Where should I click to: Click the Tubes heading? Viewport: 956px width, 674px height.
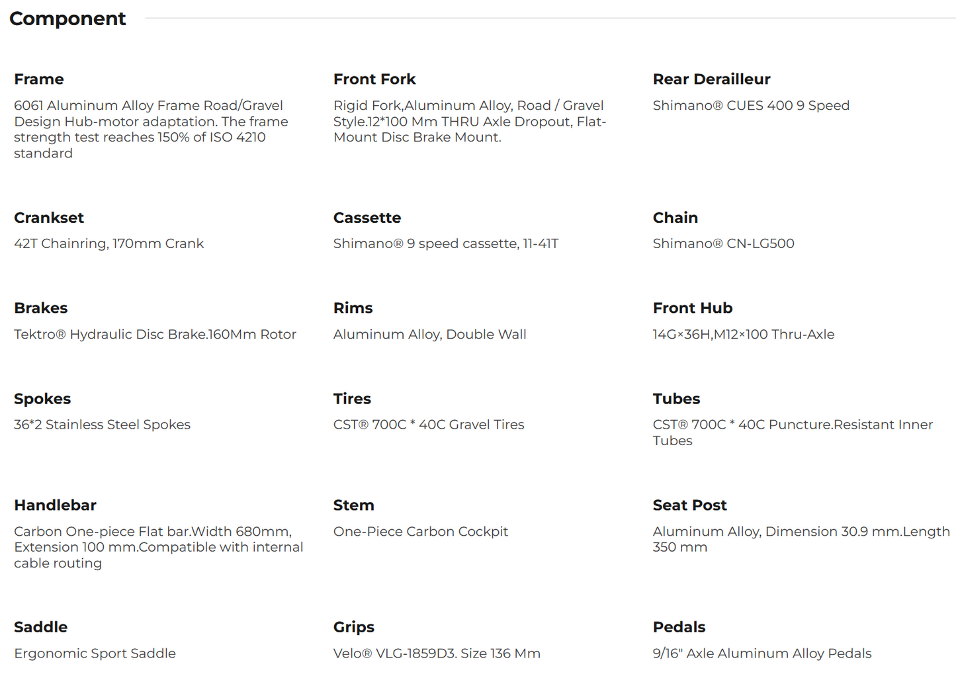(676, 399)
